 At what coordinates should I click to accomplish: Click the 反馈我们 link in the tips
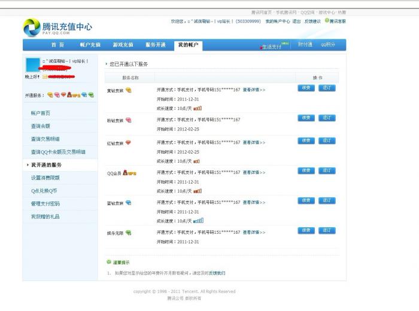217,273
